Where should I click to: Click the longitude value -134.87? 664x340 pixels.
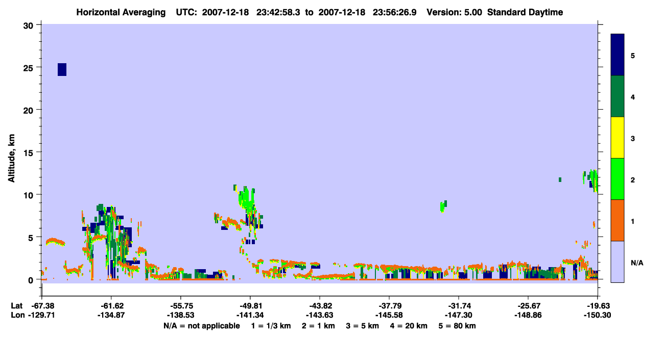pyautogui.click(x=111, y=316)
